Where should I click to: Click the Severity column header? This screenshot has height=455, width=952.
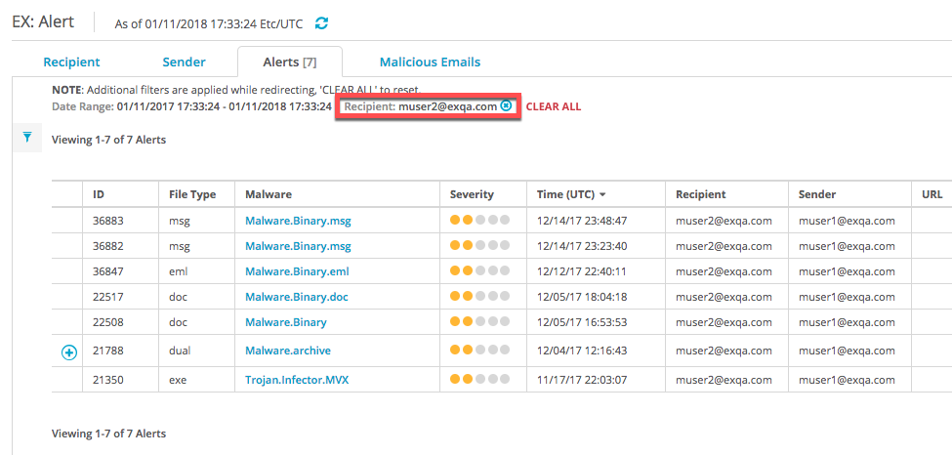(472, 195)
